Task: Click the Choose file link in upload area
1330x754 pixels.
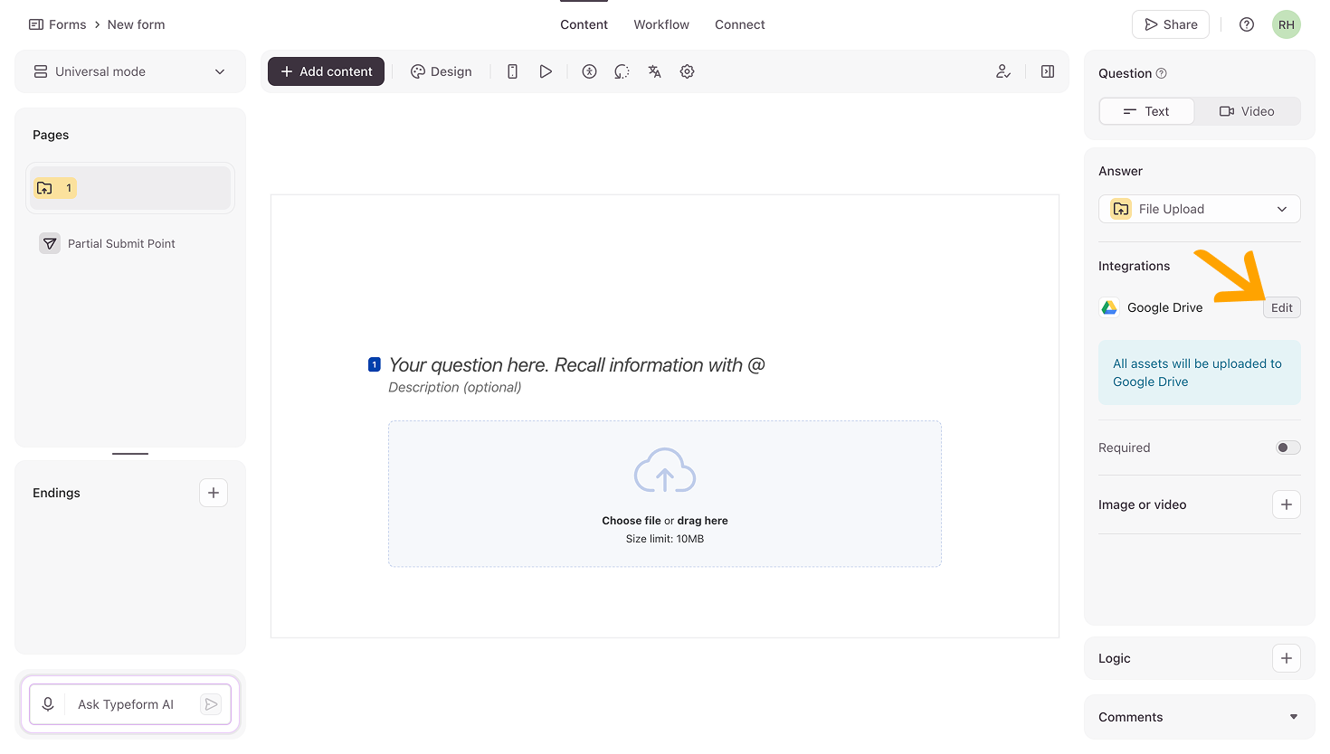Action: [632, 521]
